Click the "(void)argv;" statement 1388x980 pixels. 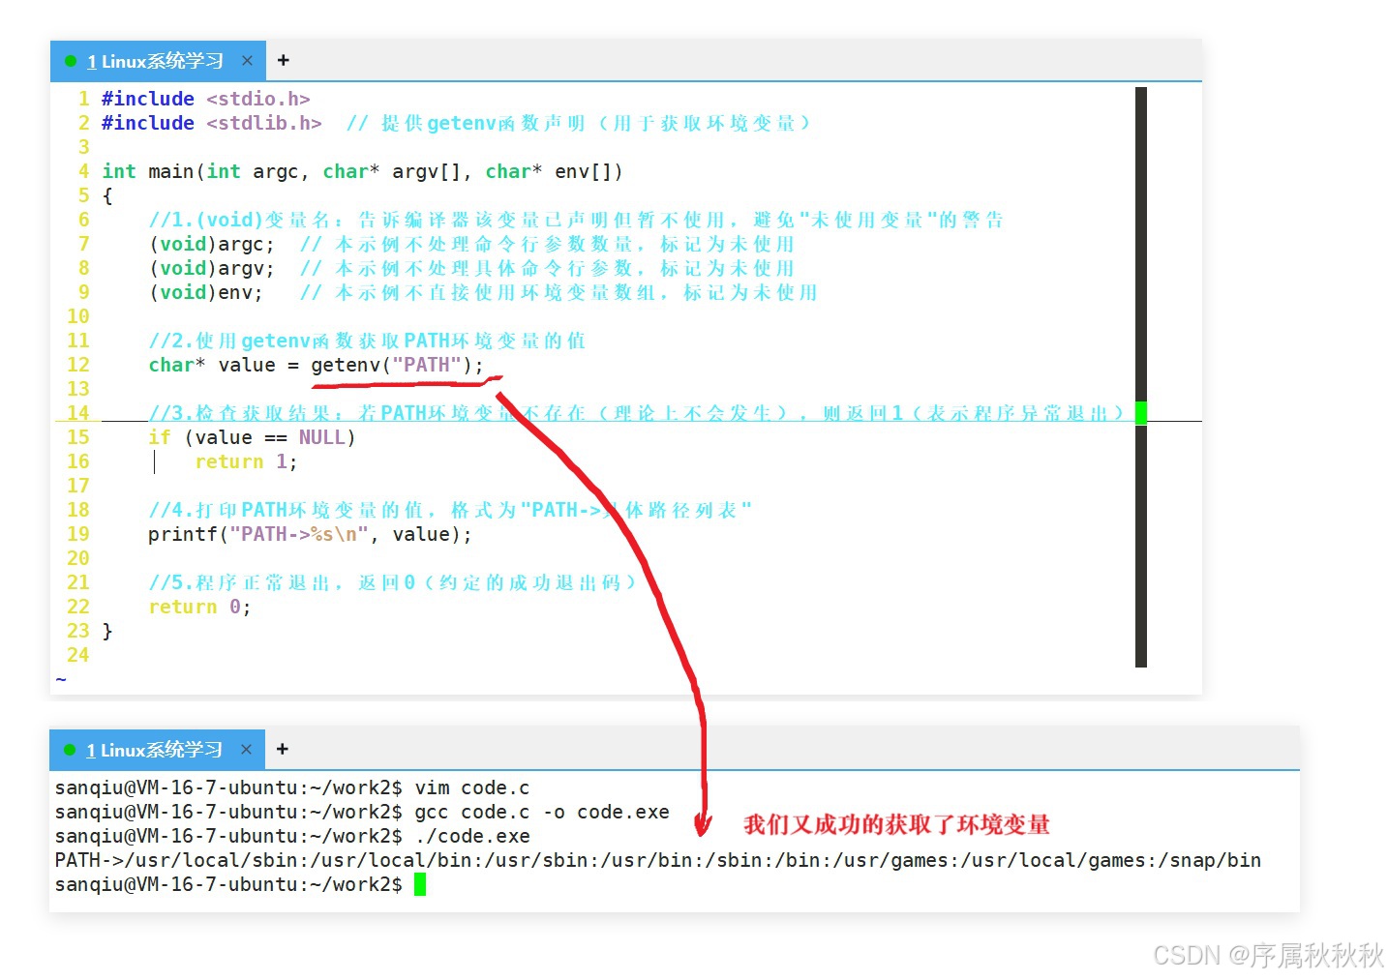212,268
